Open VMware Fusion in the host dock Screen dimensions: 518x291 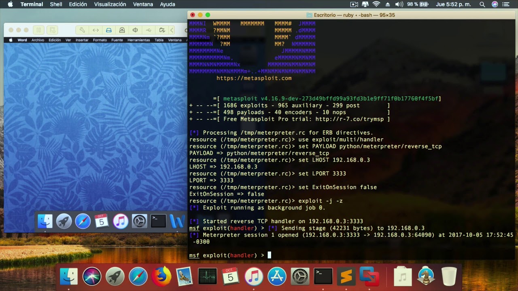click(369, 276)
